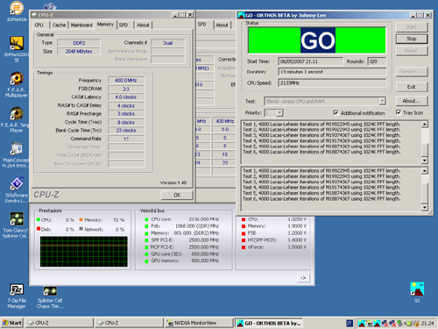The height and width of the screenshot is (329, 438).
Task: Open SPD tab in front CPU-Z window
Action: (x=124, y=25)
